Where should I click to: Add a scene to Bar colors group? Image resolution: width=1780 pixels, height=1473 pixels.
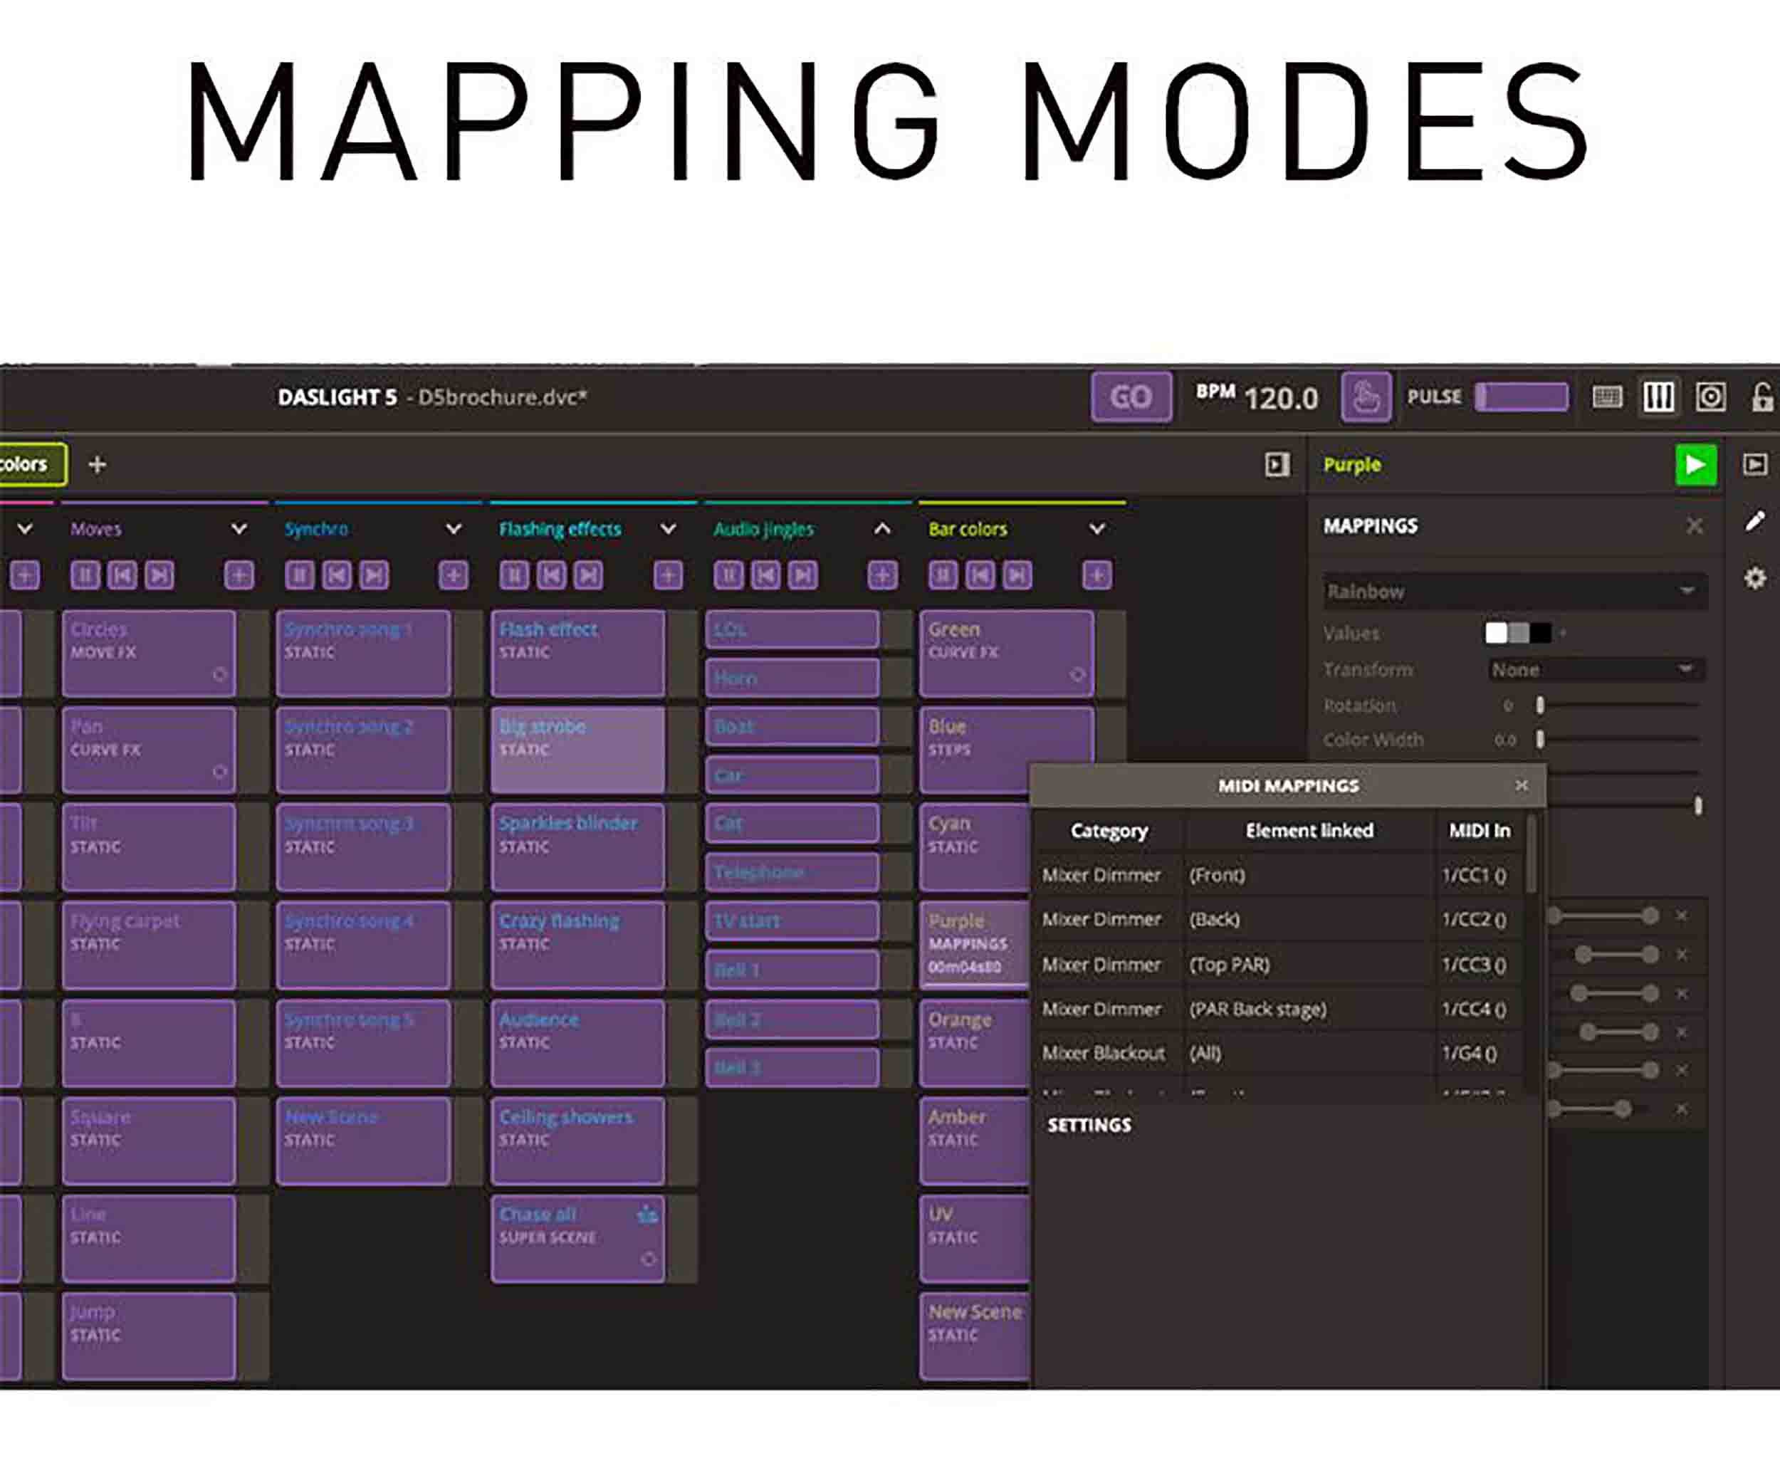pyautogui.click(x=1096, y=575)
